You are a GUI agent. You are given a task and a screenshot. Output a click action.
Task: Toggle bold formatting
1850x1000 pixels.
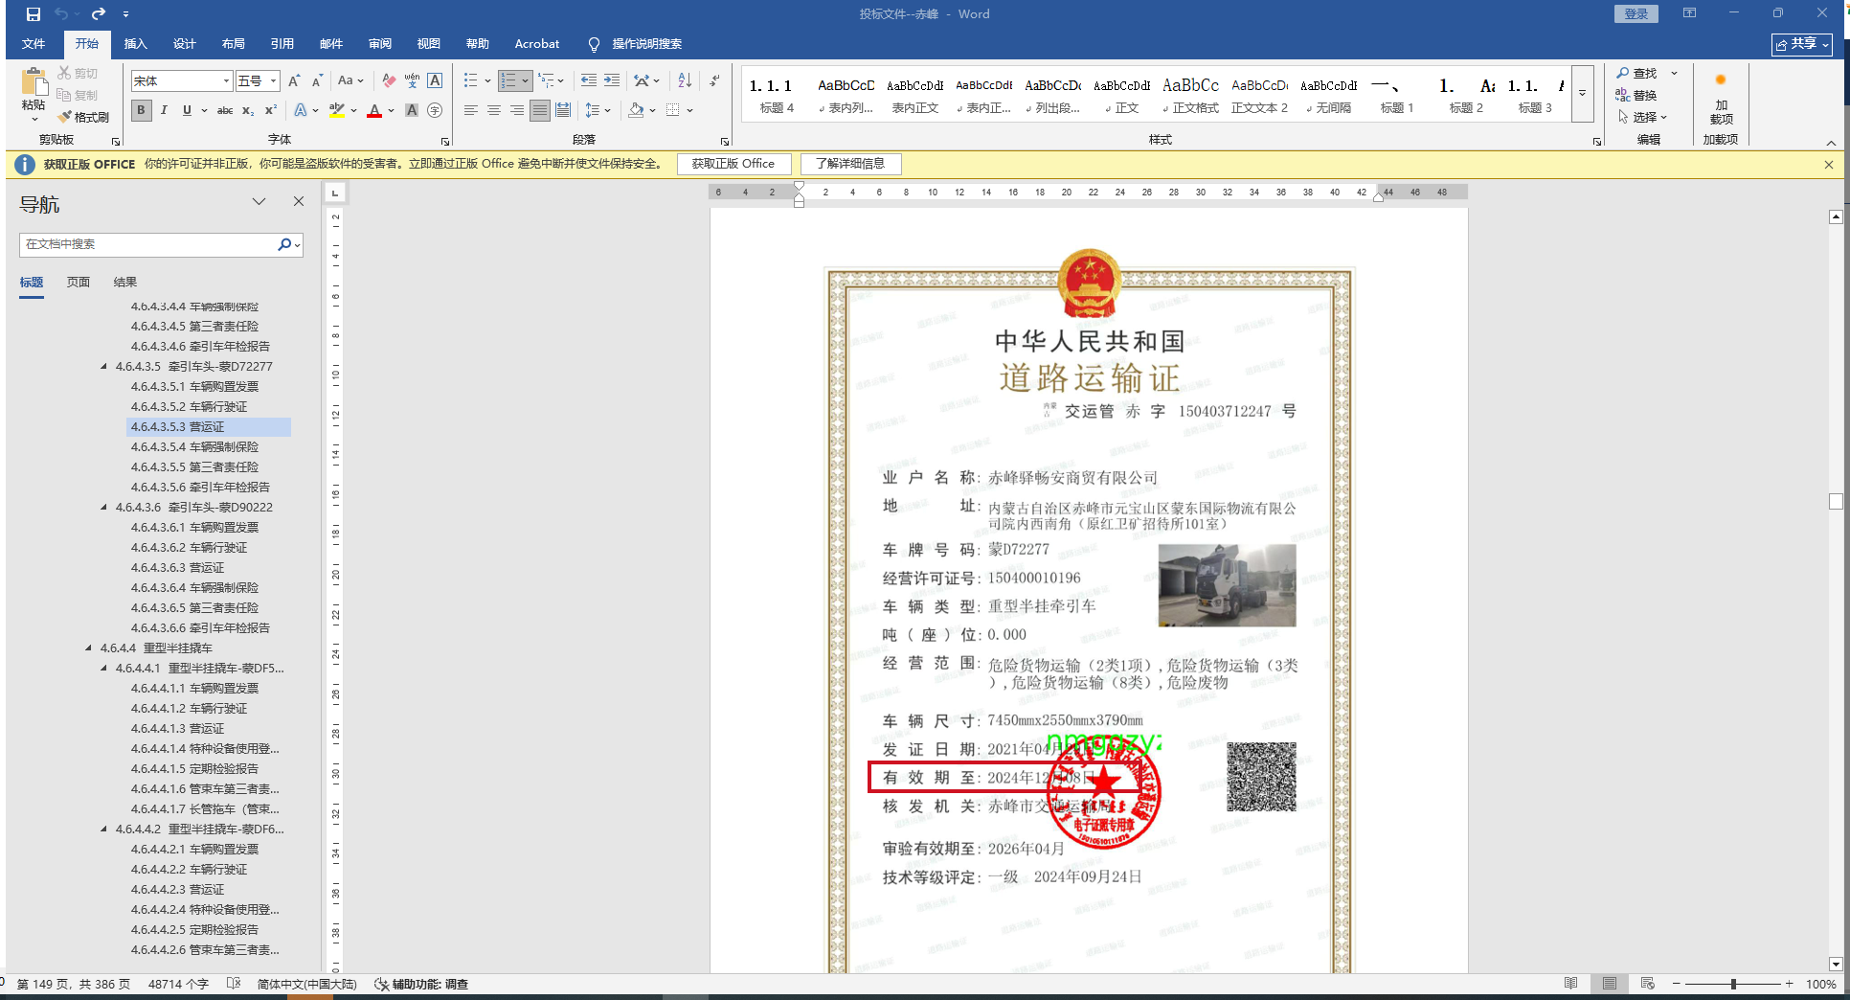(x=142, y=110)
